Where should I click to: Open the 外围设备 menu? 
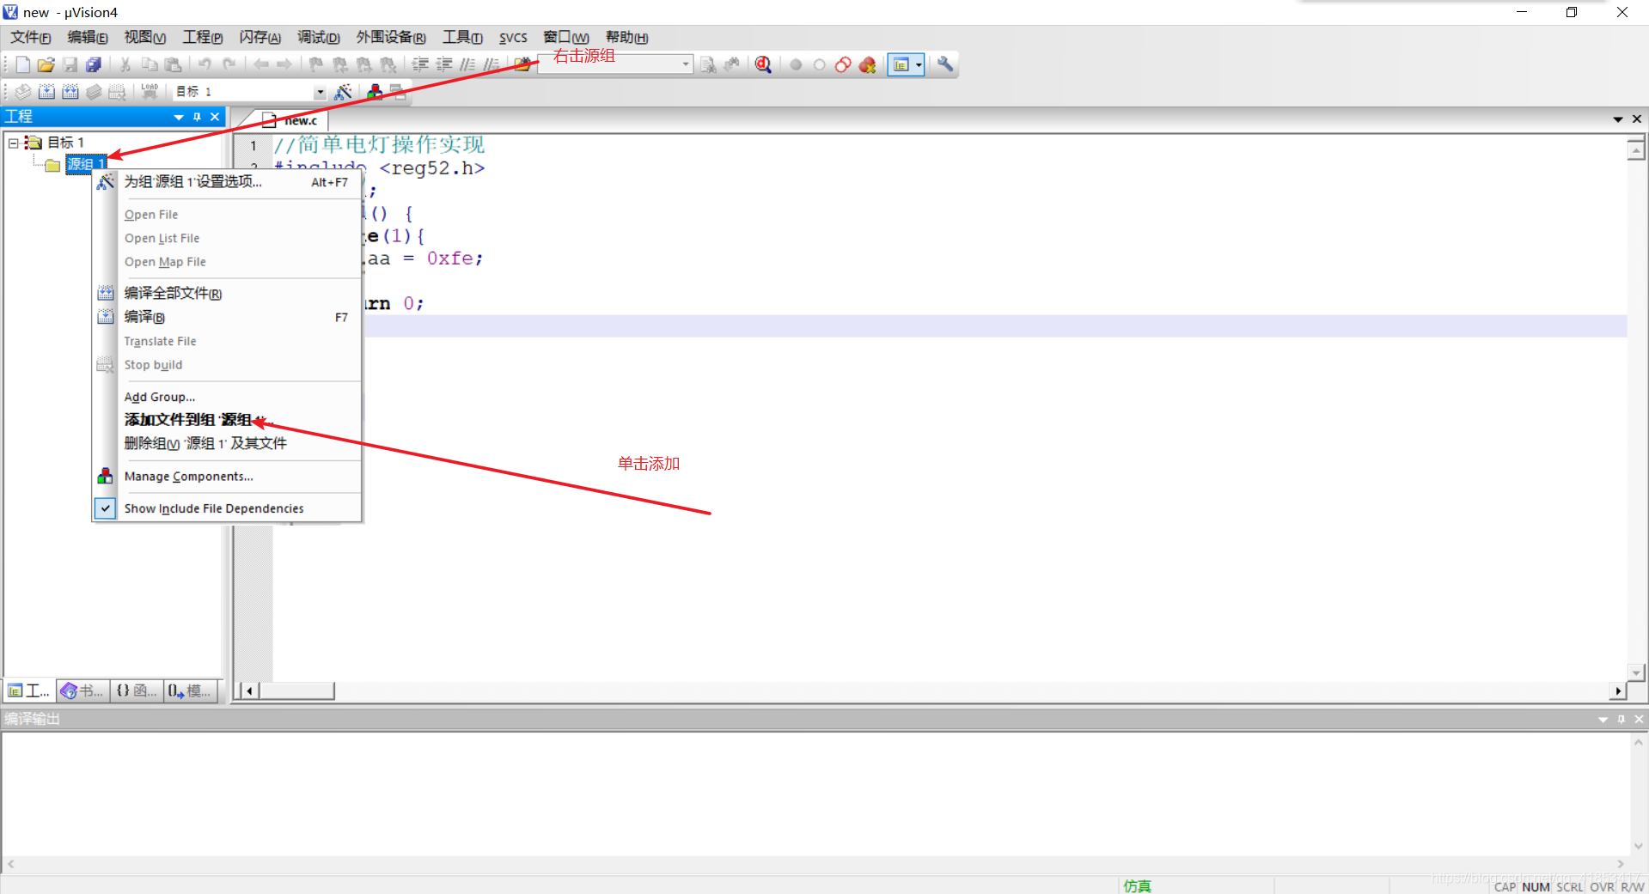tap(391, 37)
